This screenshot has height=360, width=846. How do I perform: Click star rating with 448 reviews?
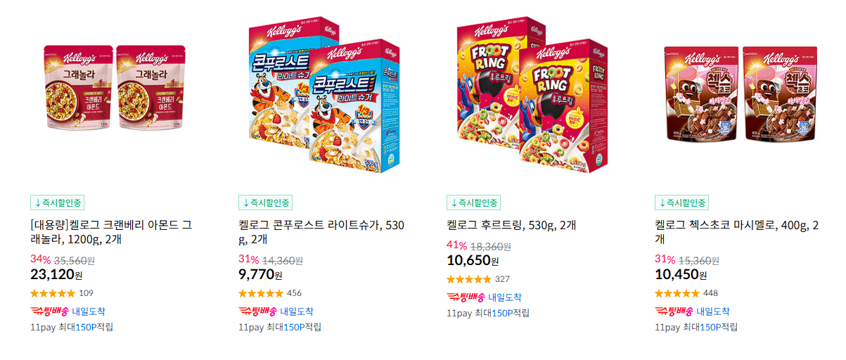point(677,293)
